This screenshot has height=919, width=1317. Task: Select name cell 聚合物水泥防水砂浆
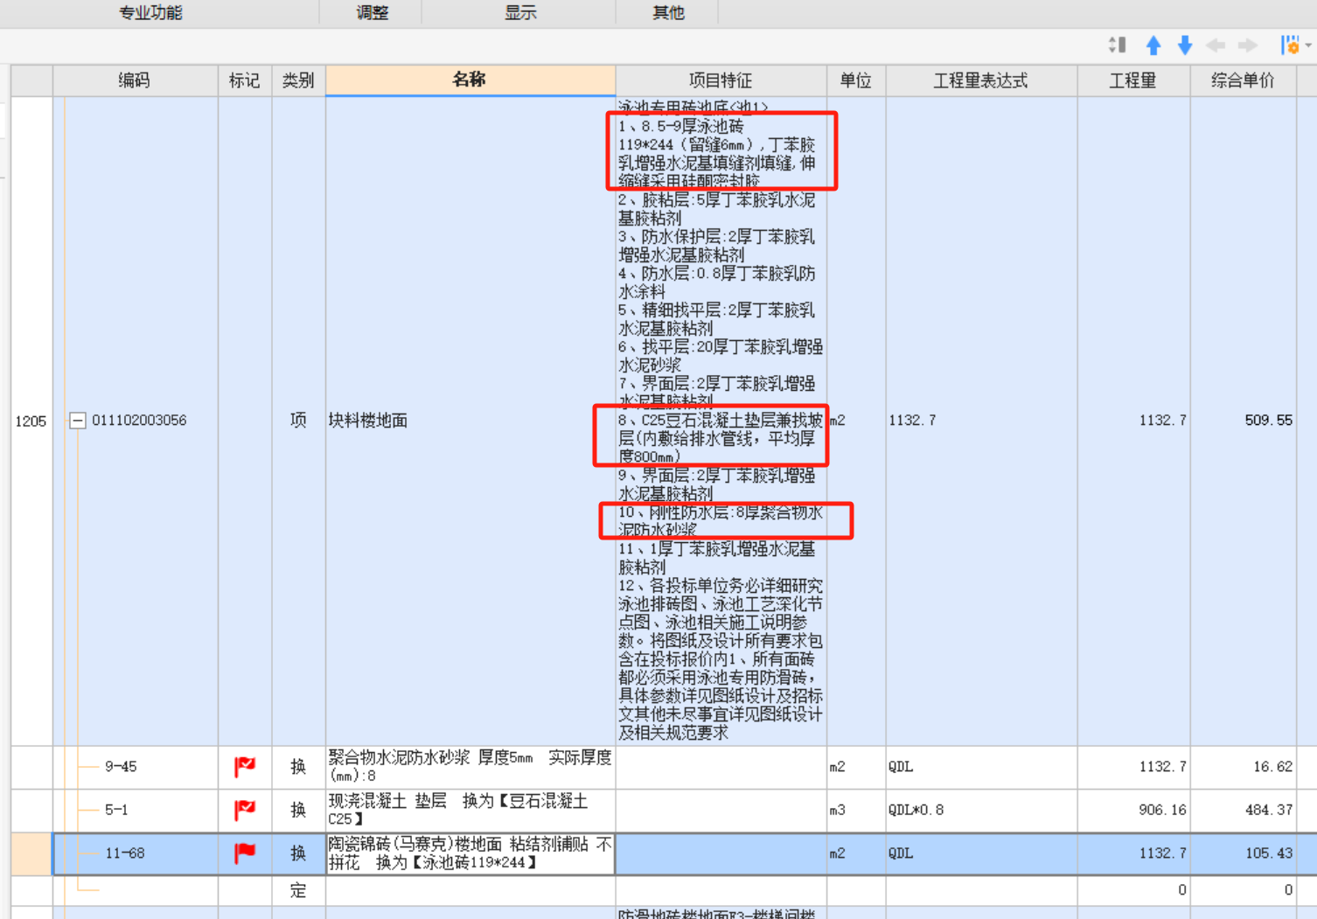tap(470, 767)
